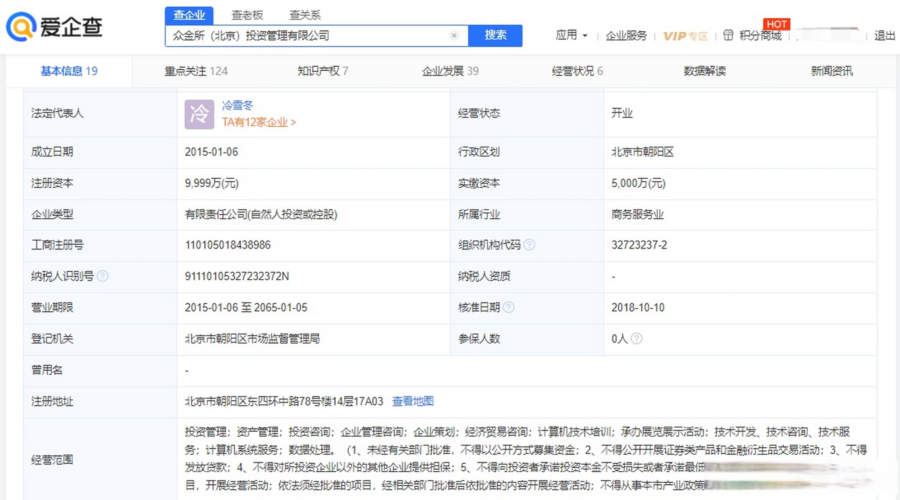Screen dimensions: 900x500
Task: Click the help icon next to 纳税人识别号
Action: pyautogui.click(x=102, y=276)
